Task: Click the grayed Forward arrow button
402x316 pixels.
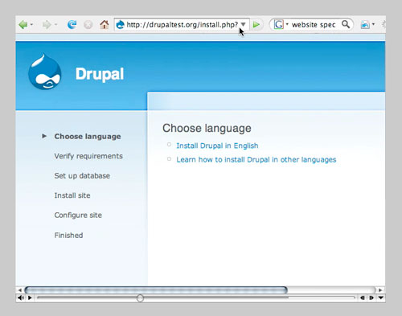Action: point(47,25)
